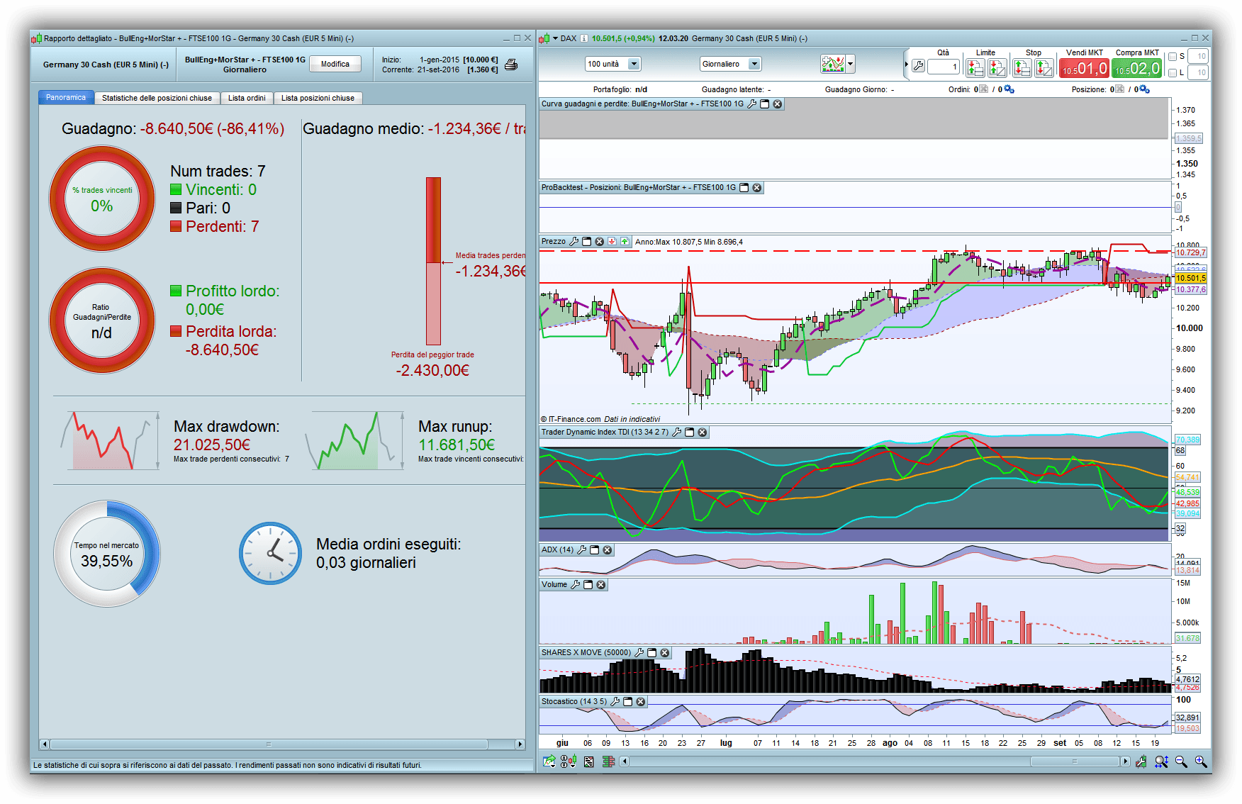This screenshot has width=1242, height=804.
Task: Place second Stop order icon
Action: tap(1044, 67)
